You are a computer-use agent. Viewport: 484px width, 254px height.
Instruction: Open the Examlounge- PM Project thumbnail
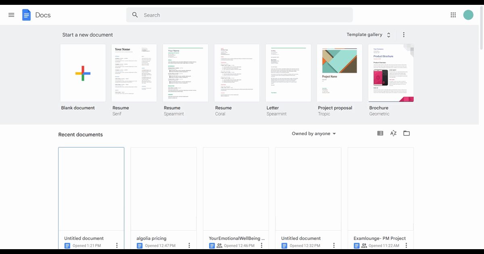[381, 189]
